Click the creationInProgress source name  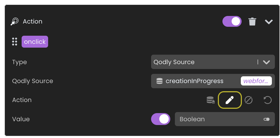pyautogui.click(x=194, y=81)
